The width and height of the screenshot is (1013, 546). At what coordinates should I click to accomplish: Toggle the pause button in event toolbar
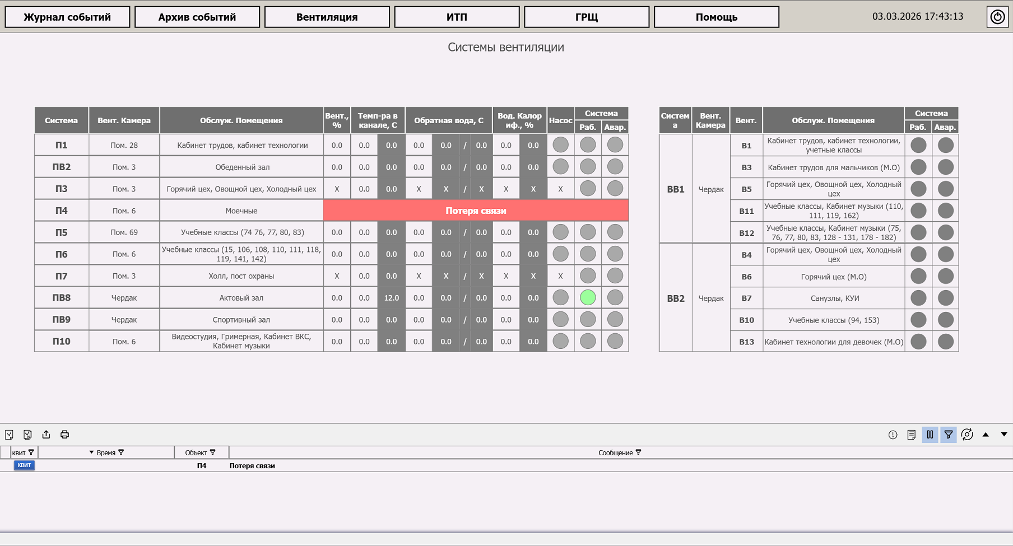[x=930, y=435]
